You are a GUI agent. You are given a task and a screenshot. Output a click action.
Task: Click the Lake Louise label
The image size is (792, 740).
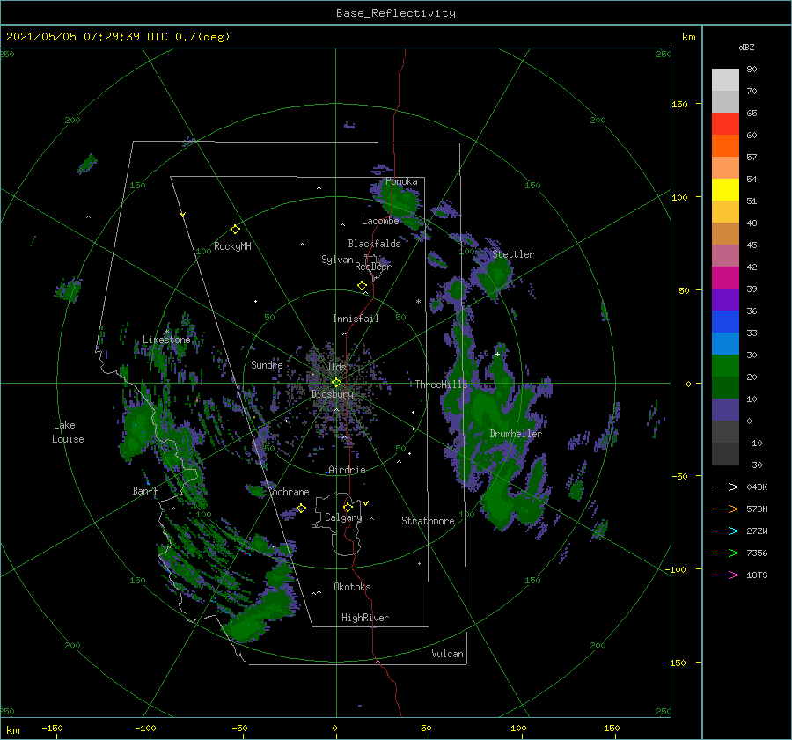[x=68, y=432]
